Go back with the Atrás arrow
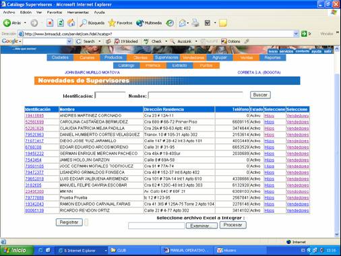This screenshot has height=256, width=341. click(x=11, y=23)
